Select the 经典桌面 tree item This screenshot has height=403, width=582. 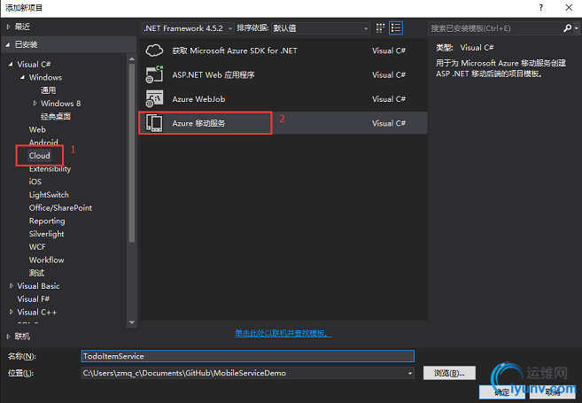[56, 117]
